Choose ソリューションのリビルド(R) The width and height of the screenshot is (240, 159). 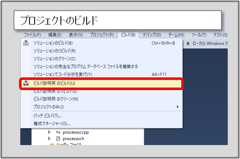[101, 51]
